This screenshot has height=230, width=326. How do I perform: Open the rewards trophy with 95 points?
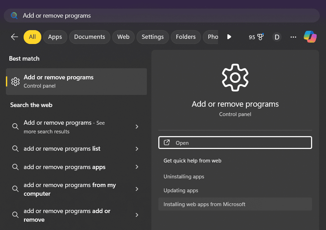tap(256, 37)
